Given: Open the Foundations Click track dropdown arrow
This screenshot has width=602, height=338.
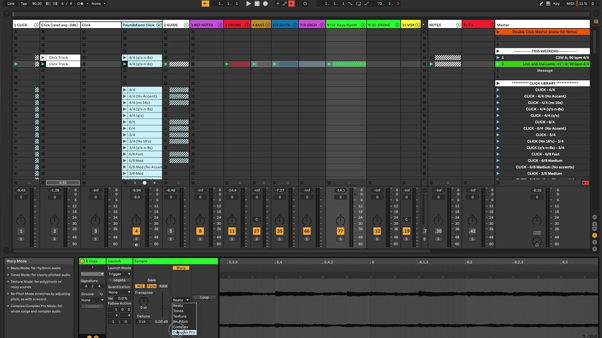Looking at the screenshot, I should click(x=159, y=25).
